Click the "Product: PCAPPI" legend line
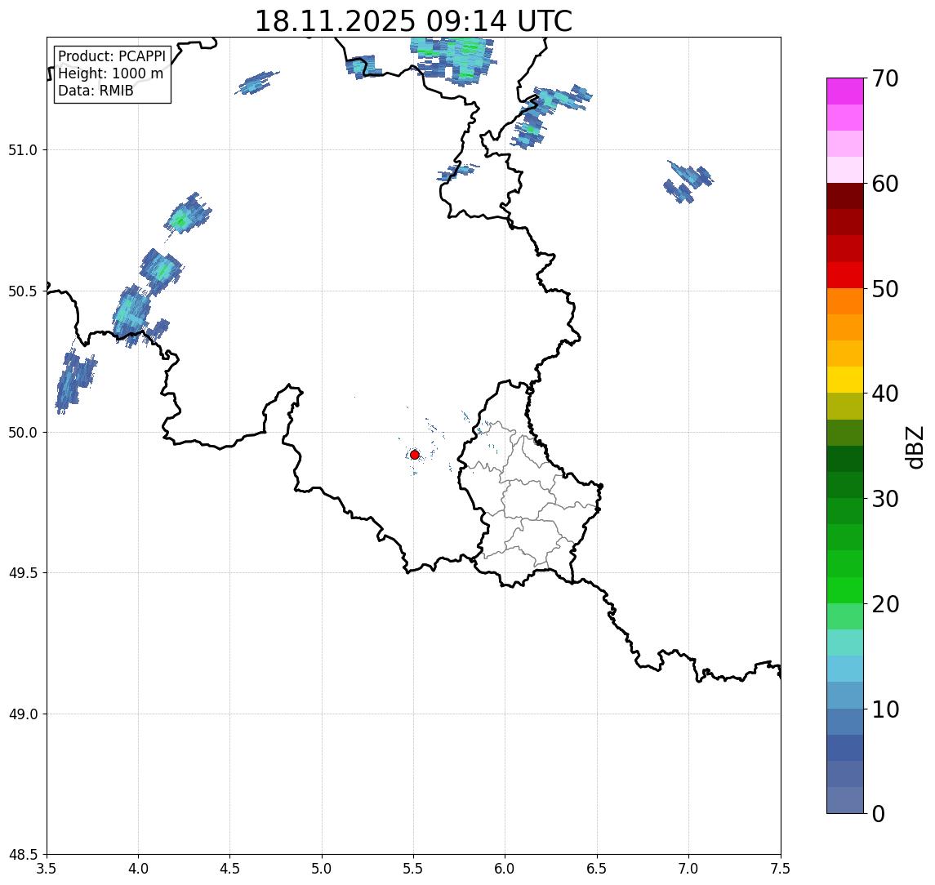 coord(112,56)
